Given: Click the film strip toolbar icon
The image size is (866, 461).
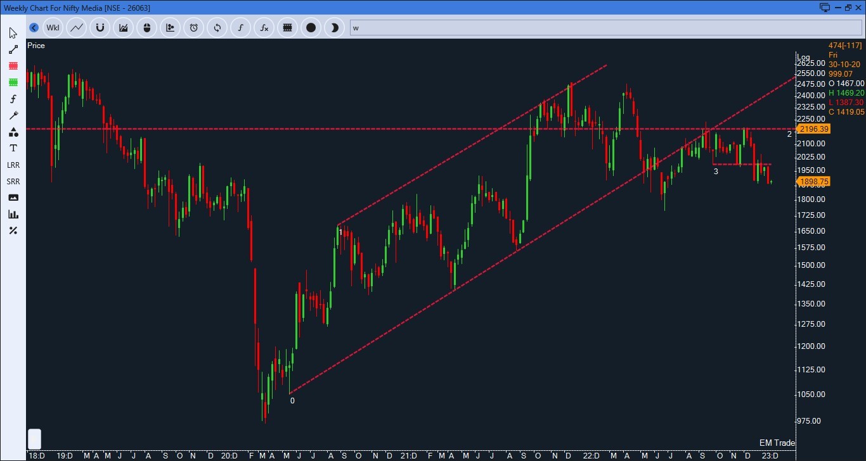Looking at the screenshot, I should pos(288,28).
